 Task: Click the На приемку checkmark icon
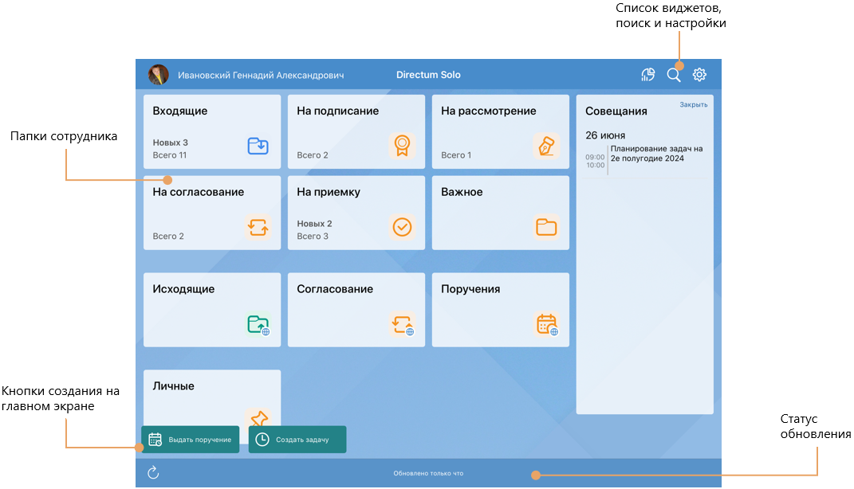point(402,227)
